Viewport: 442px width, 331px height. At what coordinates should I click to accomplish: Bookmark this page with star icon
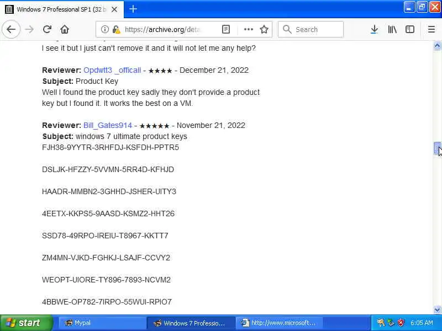point(264,29)
